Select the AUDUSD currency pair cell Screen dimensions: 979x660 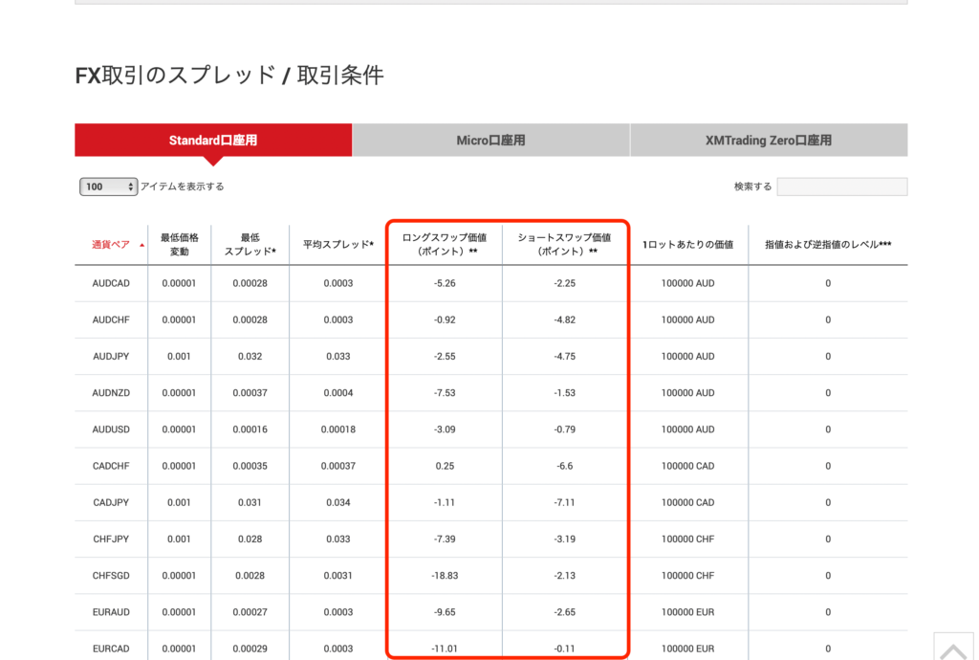pyautogui.click(x=111, y=429)
